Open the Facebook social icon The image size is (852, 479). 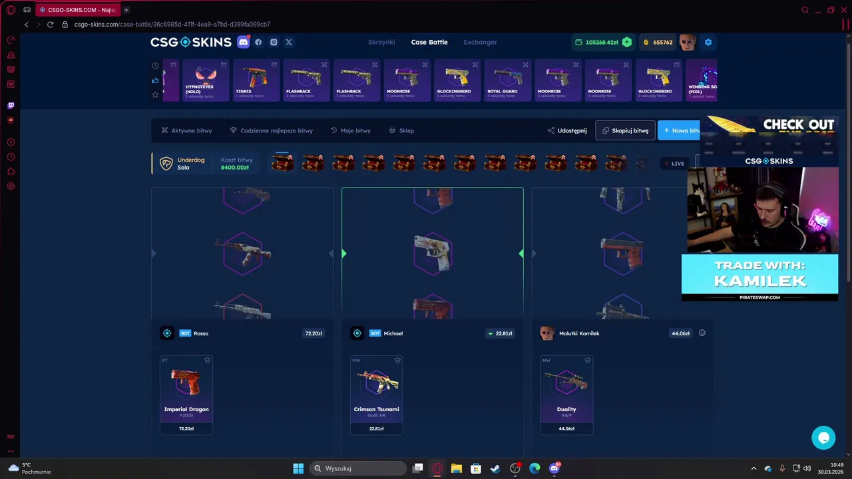[258, 42]
